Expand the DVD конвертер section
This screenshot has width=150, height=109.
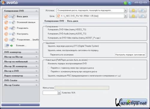click(x=21, y=52)
